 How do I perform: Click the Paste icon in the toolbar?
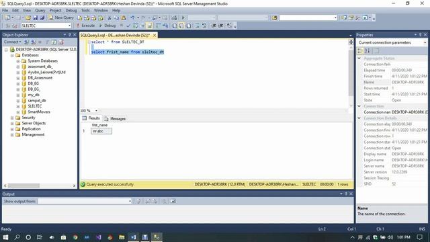coord(124,17)
